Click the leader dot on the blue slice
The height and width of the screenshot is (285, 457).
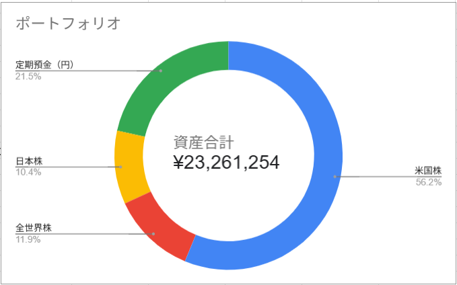pyautogui.click(x=335, y=177)
